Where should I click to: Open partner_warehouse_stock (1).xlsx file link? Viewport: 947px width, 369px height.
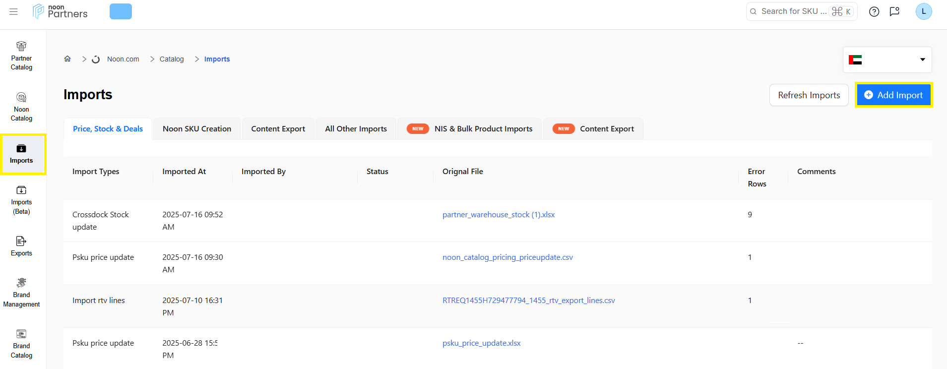click(x=499, y=214)
